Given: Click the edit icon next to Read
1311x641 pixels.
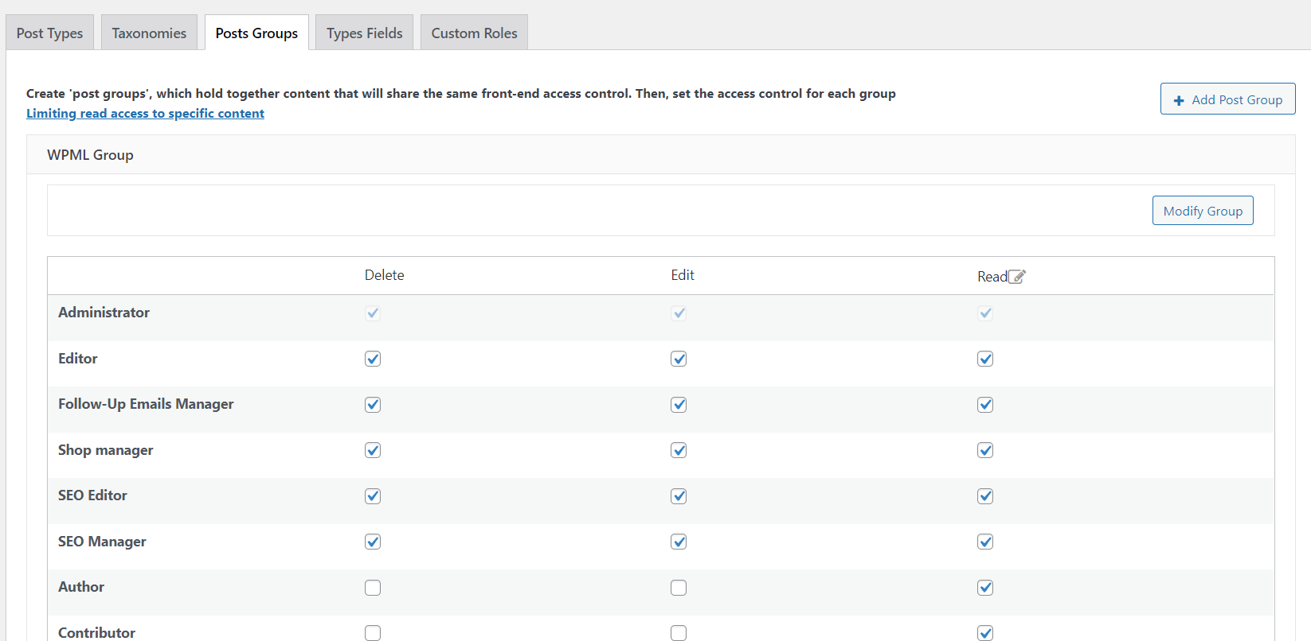Looking at the screenshot, I should tap(1017, 277).
